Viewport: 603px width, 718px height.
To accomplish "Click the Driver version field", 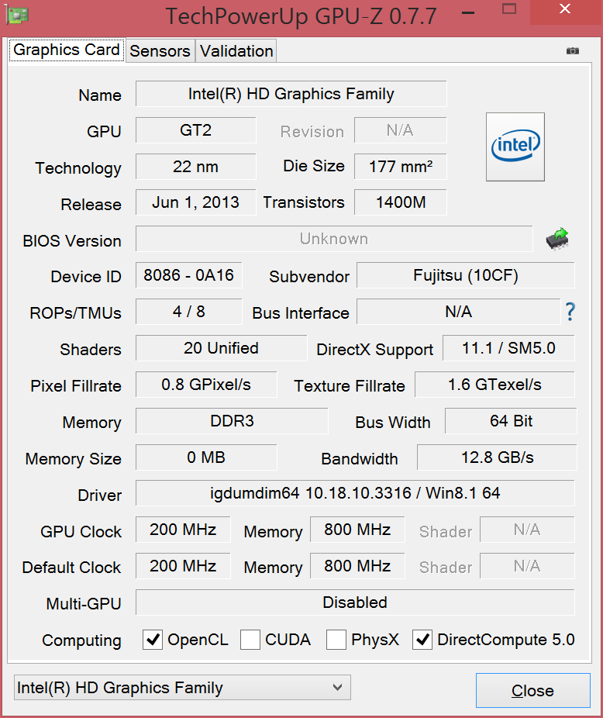I will 355,493.
